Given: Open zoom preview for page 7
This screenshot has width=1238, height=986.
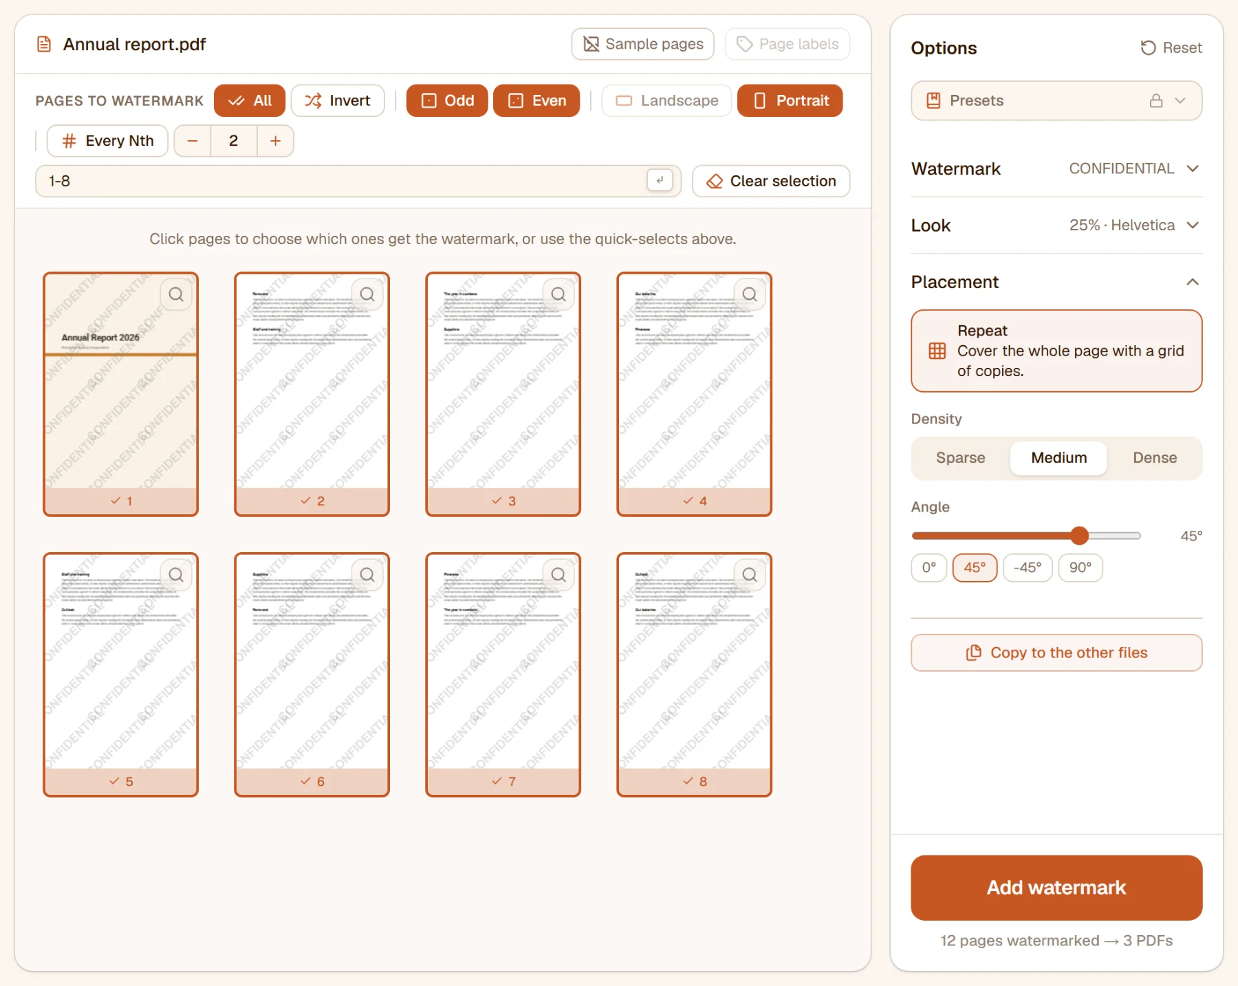Looking at the screenshot, I should tap(558, 575).
